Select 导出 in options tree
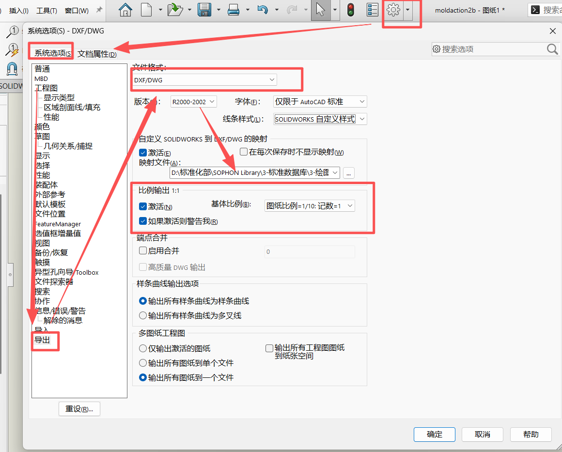Screen dimensions: 562x452 click(x=42, y=340)
